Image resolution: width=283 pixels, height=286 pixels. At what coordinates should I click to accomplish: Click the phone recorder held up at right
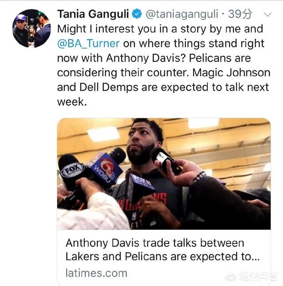click(165, 160)
